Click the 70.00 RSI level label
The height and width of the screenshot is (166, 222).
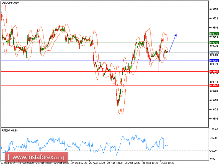pyautogui.click(x=214, y=138)
